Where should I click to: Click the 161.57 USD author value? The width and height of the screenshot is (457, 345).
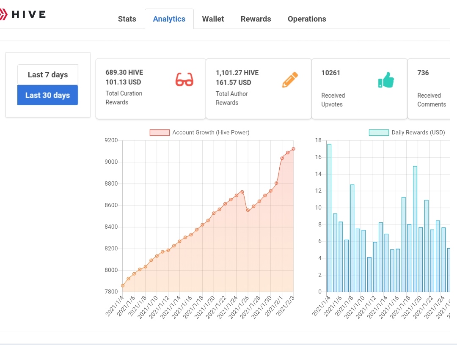click(234, 83)
